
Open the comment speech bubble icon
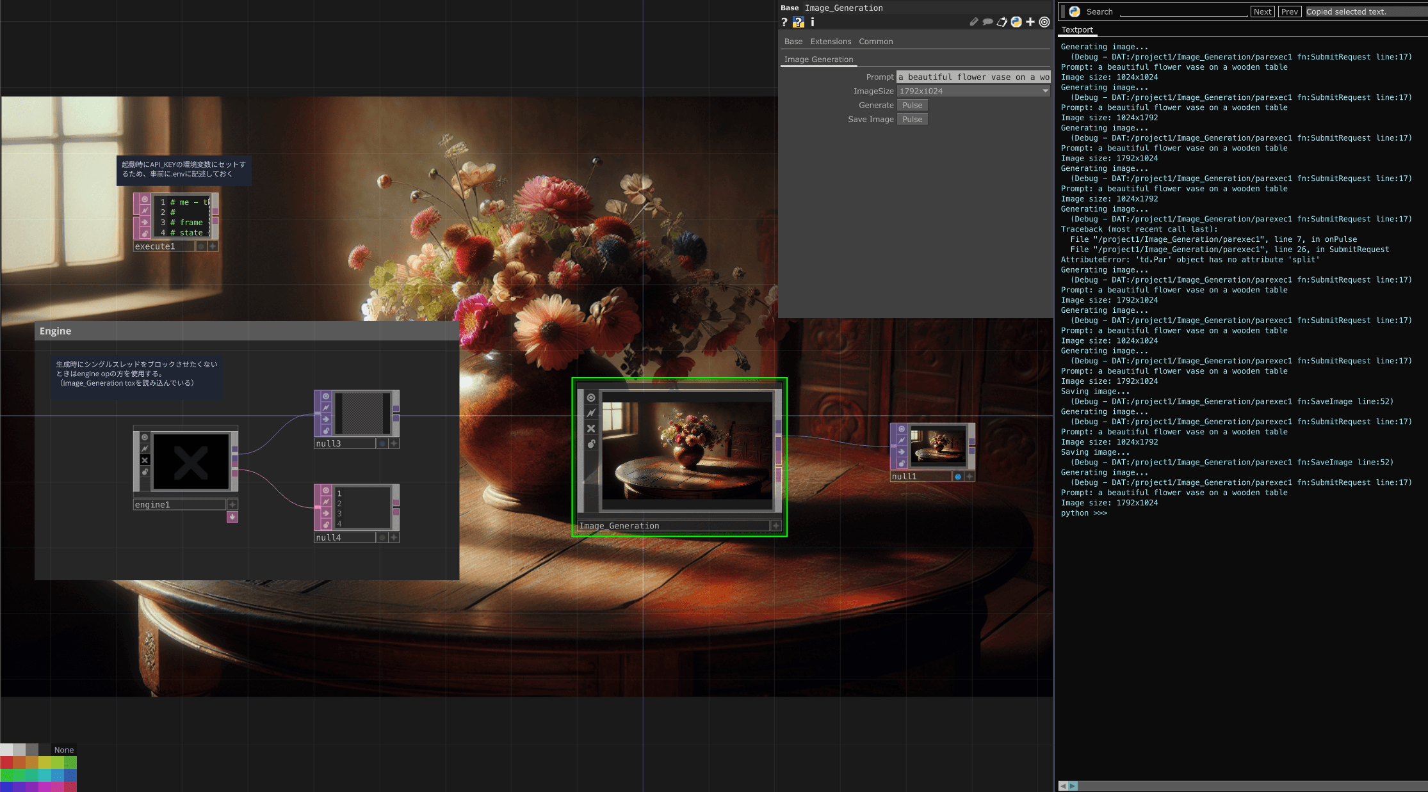click(988, 22)
